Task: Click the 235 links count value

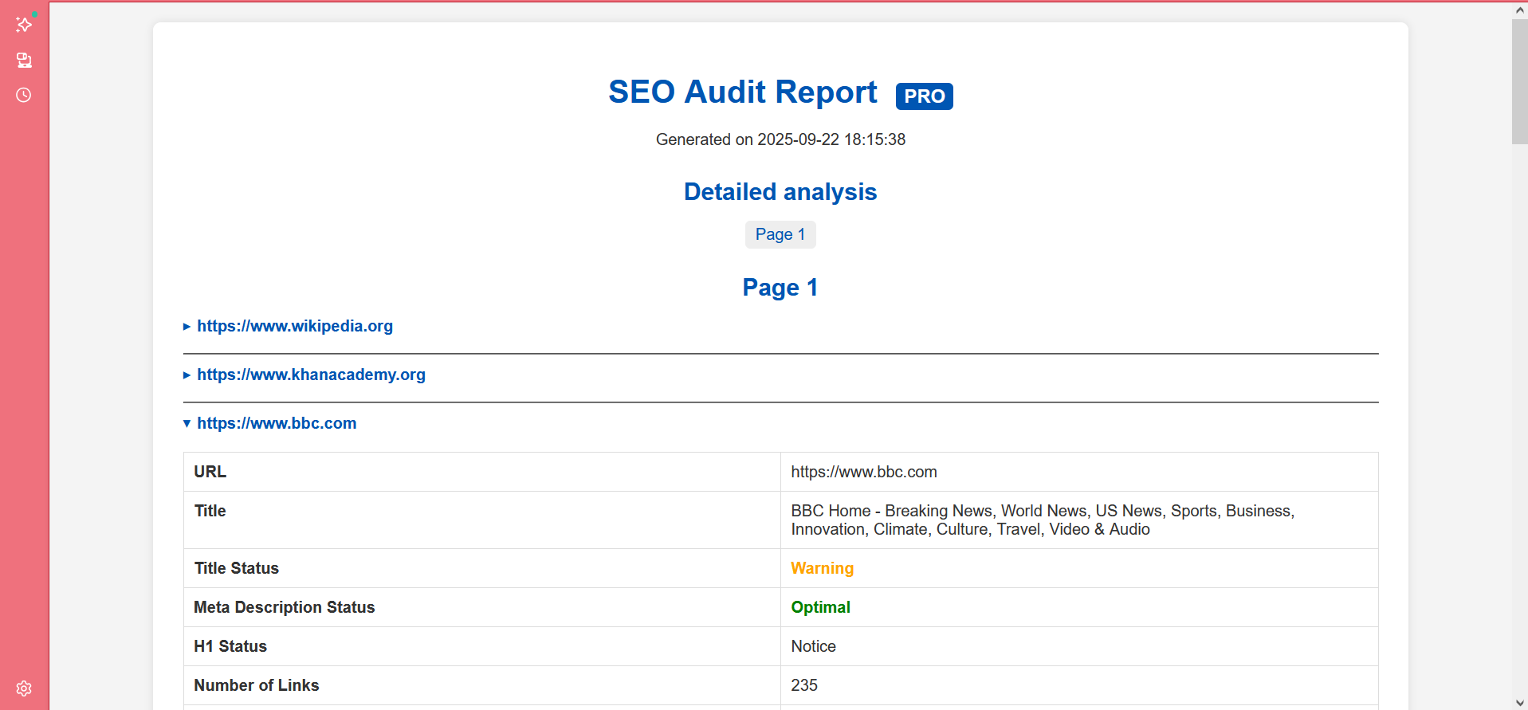Action: pyautogui.click(x=803, y=685)
